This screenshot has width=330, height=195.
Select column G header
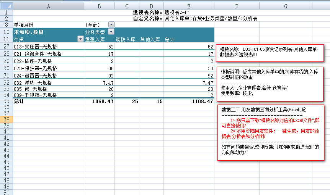[x=286, y=6]
